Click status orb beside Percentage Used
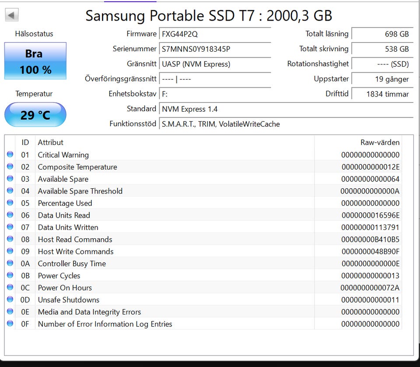The height and width of the screenshot is (367, 420). coord(10,203)
